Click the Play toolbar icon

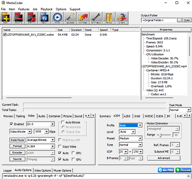(58, 18)
